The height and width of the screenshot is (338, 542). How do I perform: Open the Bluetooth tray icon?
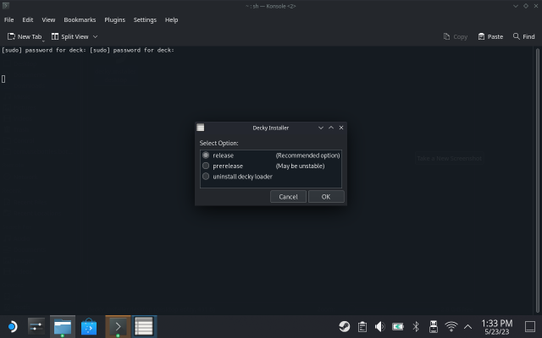[416, 326]
